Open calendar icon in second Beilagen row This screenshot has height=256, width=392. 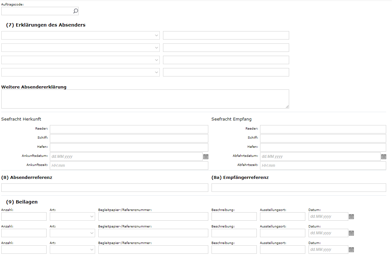click(351, 233)
